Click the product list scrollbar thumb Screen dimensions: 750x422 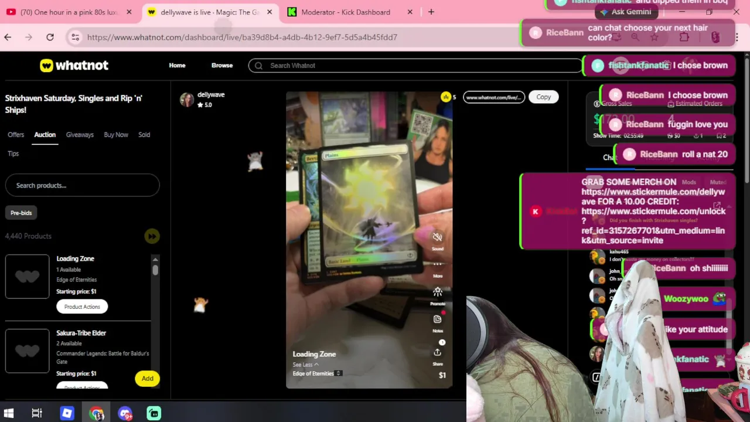[x=155, y=270]
